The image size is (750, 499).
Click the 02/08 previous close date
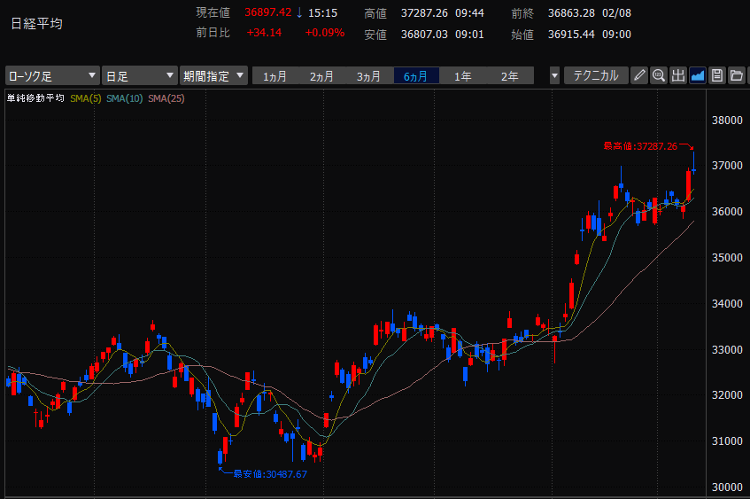616,13
